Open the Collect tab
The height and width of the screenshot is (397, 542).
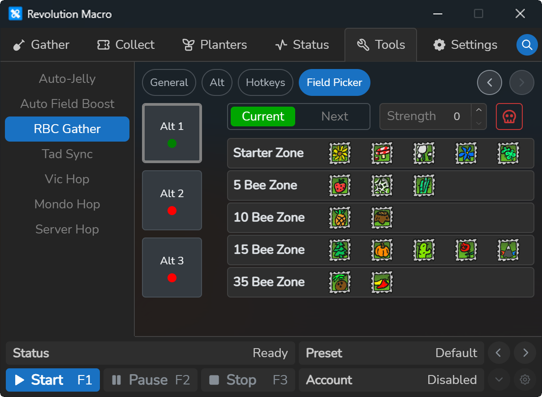pos(126,45)
